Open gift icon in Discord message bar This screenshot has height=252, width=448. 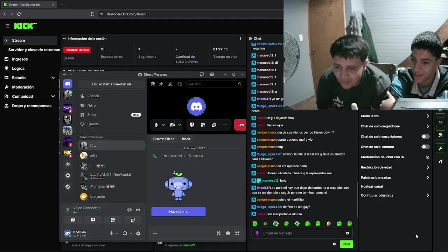click(x=218, y=233)
